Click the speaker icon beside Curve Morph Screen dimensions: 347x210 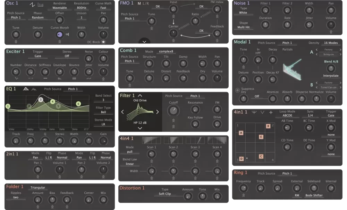click(67, 34)
